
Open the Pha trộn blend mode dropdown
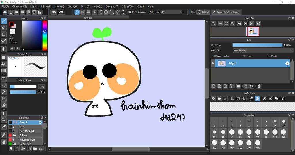[x=263, y=51]
